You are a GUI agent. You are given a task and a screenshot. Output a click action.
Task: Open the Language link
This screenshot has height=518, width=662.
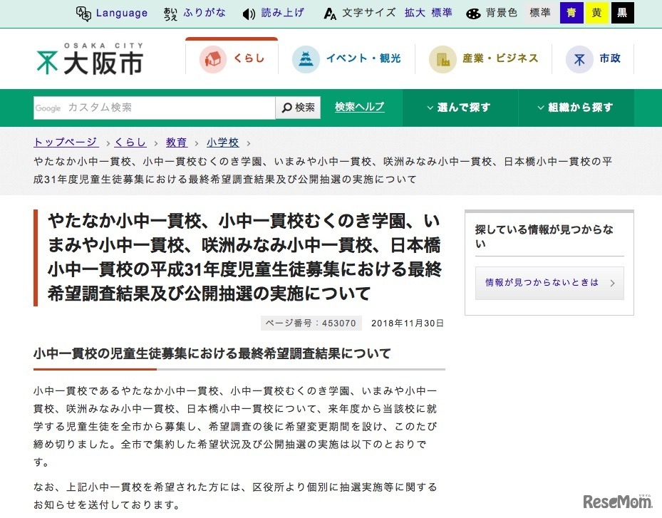point(122,13)
